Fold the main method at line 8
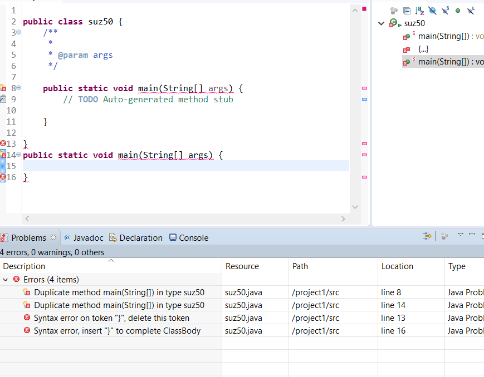Image resolution: width=484 pixels, height=377 pixels. tap(18, 88)
